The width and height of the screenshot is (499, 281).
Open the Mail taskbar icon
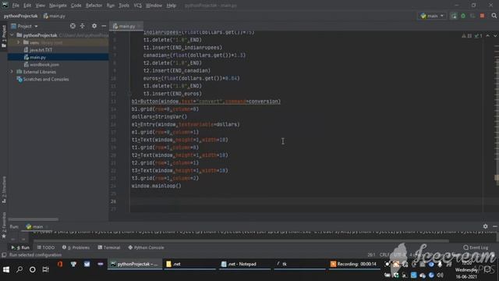coord(87,264)
